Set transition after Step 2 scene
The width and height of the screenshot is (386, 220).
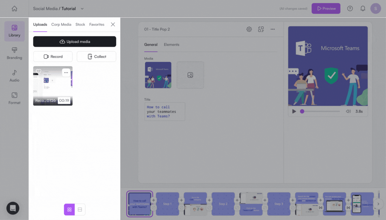237,208
